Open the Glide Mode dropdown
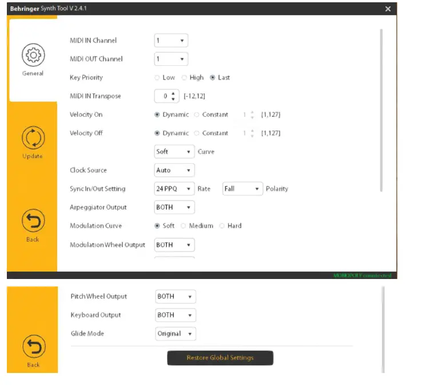426x385 pixels. (x=176, y=333)
